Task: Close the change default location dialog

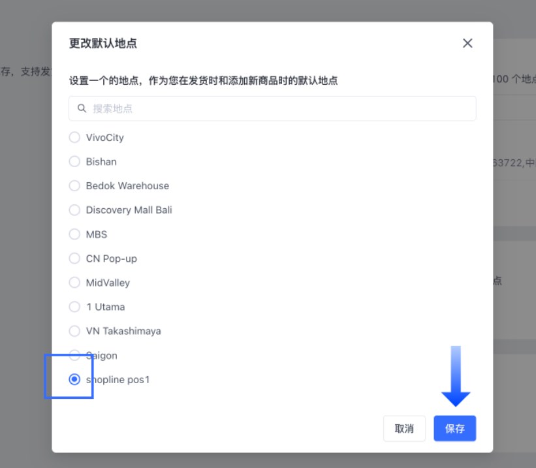Action: tap(467, 43)
